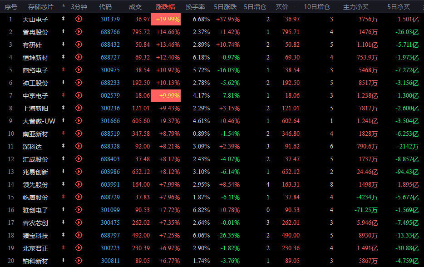Sort by 代码 column header
The height and width of the screenshot is (267, 424).
(x=105, y=7)
